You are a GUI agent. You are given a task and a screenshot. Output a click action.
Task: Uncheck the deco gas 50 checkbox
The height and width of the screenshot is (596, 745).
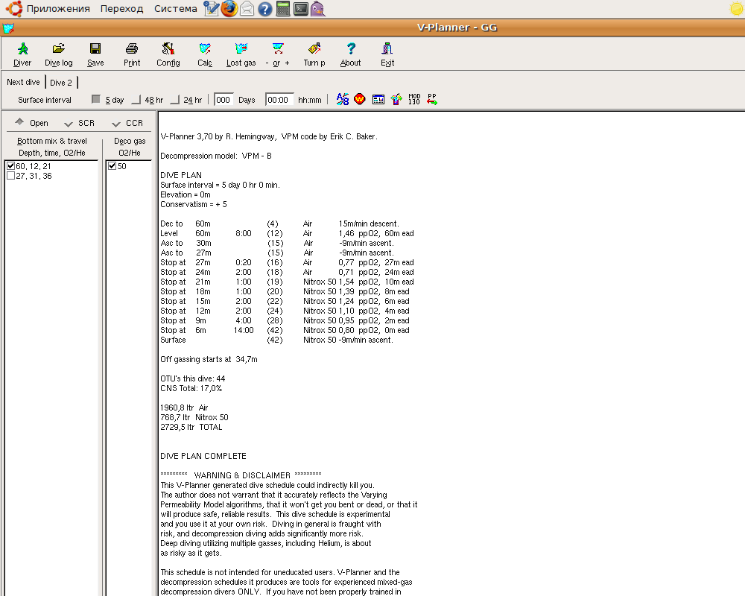tap(112, 166)
